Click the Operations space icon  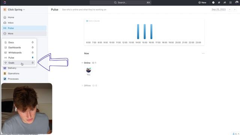click(x=5, y=73)
